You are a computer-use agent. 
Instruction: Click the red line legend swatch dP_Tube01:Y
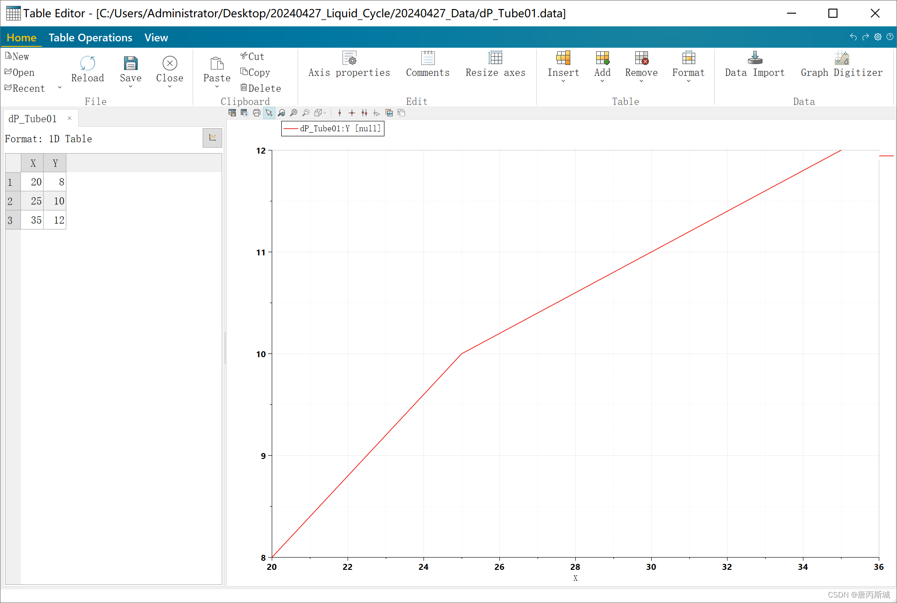(x=291, y=129)
